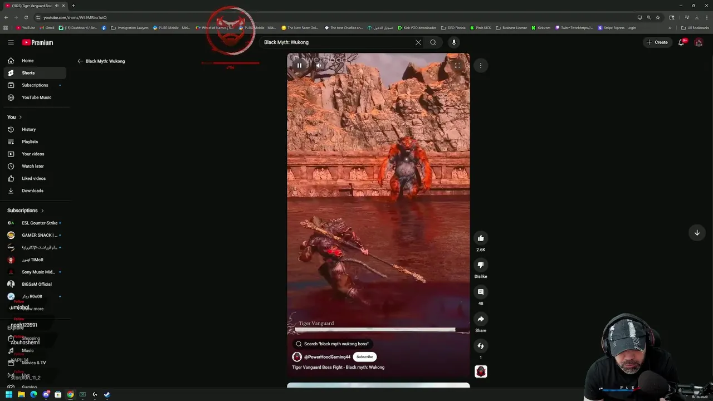Mute the Short's volume
This screenshot has width=713, height=401.
319,66
